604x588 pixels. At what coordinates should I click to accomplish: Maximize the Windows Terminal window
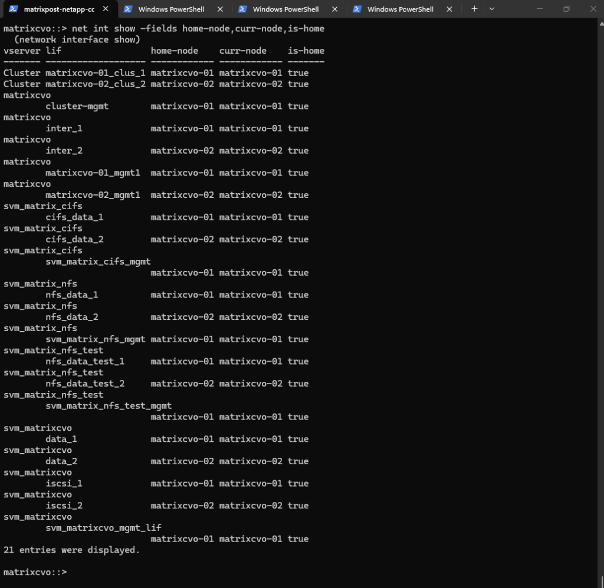point(566,9)
